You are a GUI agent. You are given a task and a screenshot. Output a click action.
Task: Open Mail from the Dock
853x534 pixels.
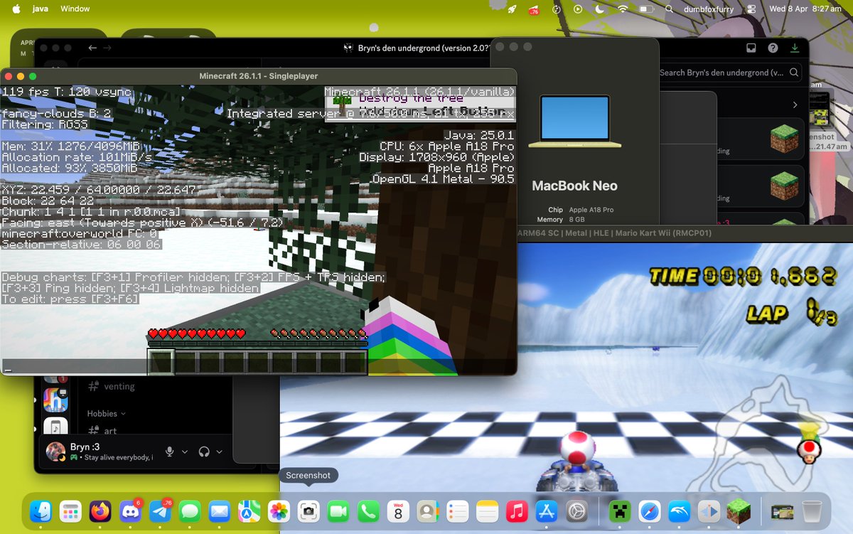click(220, 511)
